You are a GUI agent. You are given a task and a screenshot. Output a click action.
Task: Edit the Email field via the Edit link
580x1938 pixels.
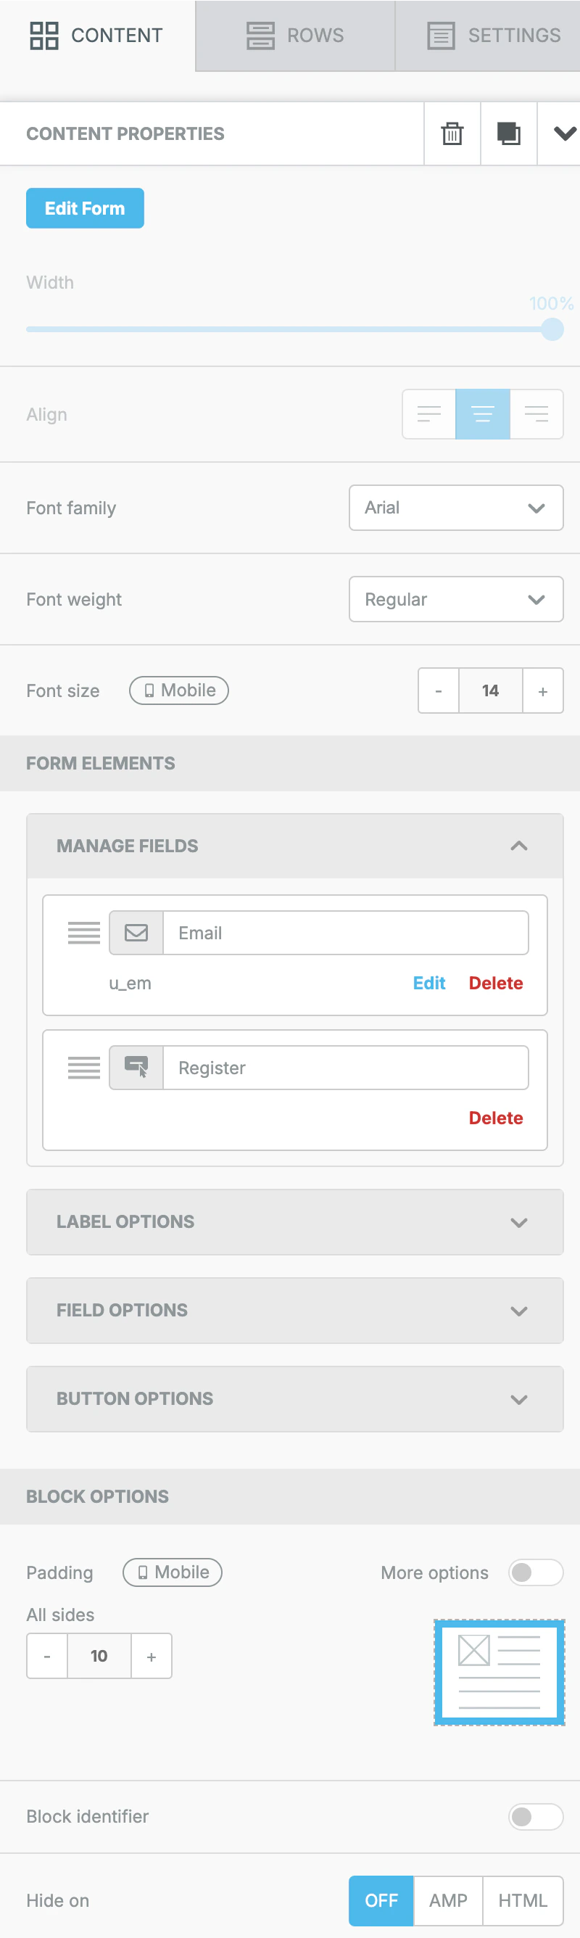(428, 983)
